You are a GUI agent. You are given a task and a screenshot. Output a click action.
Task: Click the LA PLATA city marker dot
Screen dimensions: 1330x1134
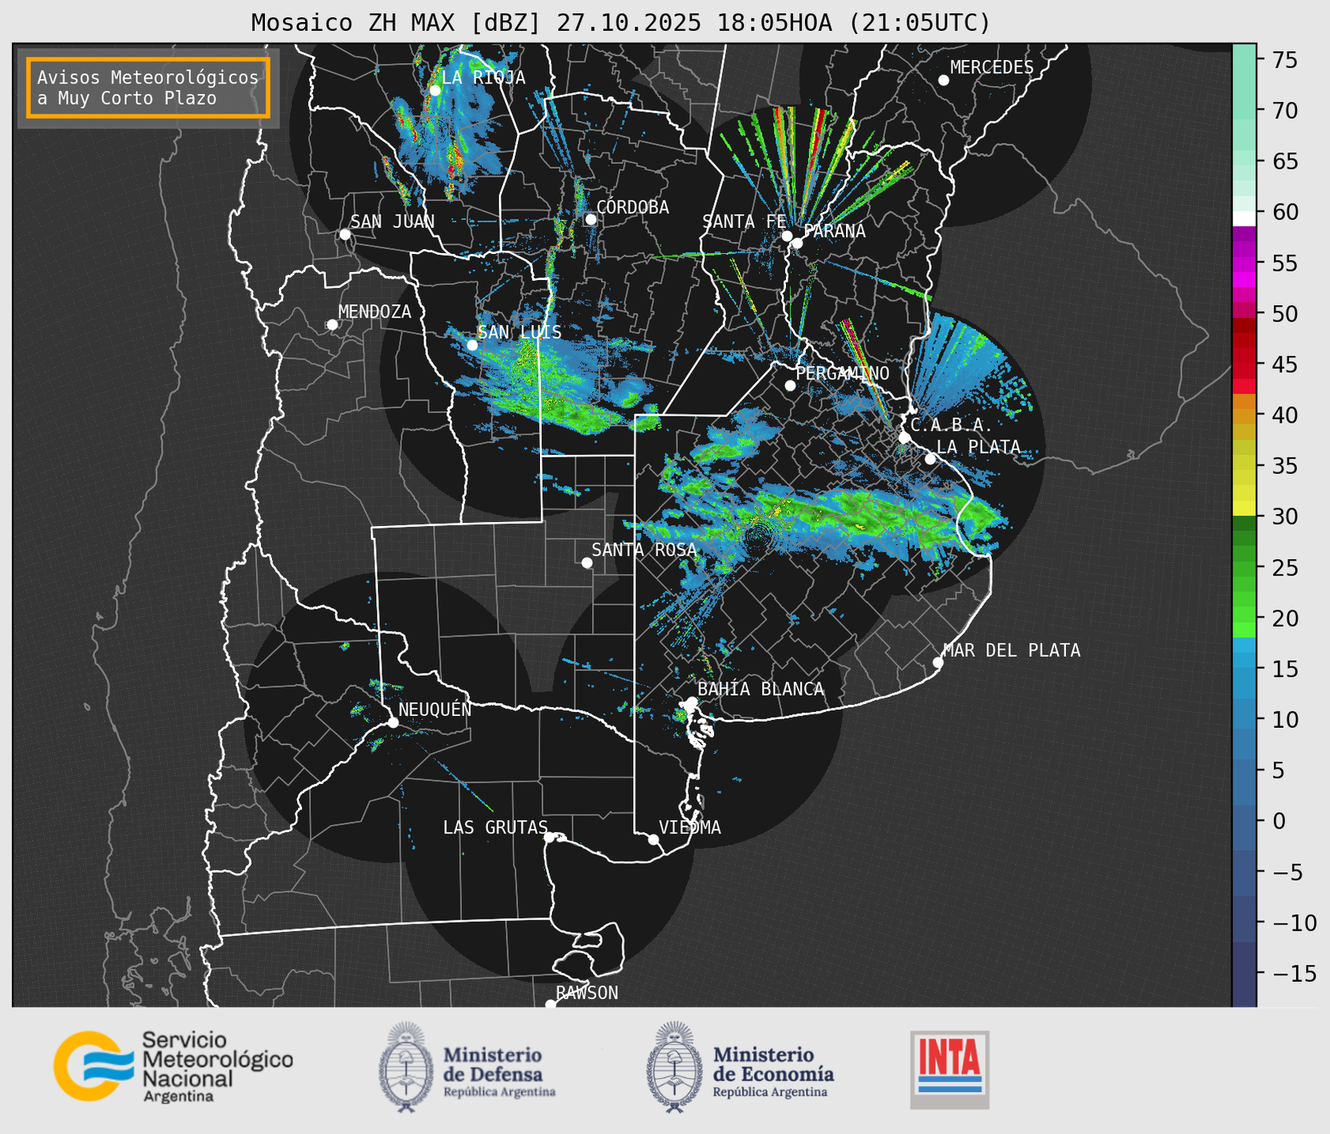(x=930, y=459)
